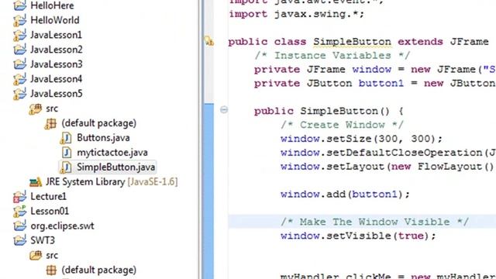
Task: Select the JavaLesson2 project label
Action: coord(57,50)
